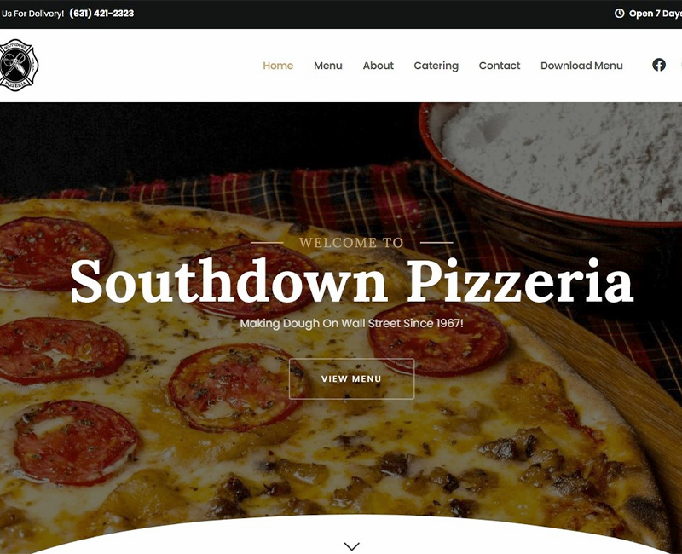Call the (631) 421-2323 phone link
Image resolution: width=682 pixels, height=554 pixels.
coord(101,14)
